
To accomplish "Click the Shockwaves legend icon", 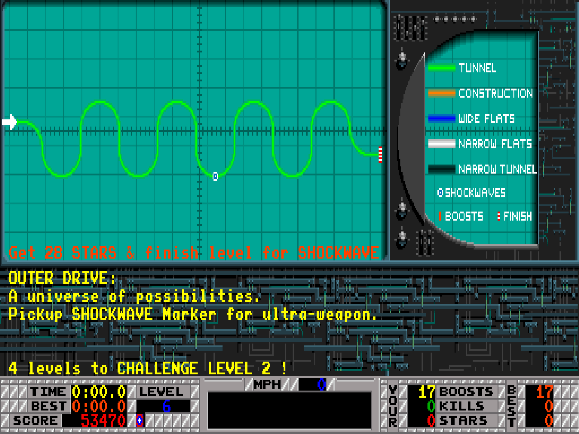I will tap(440, 193).
